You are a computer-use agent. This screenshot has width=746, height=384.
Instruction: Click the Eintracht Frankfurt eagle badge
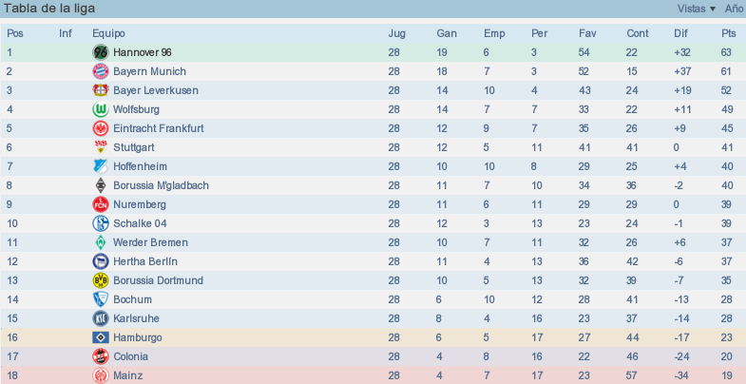(x=101, y=128)
